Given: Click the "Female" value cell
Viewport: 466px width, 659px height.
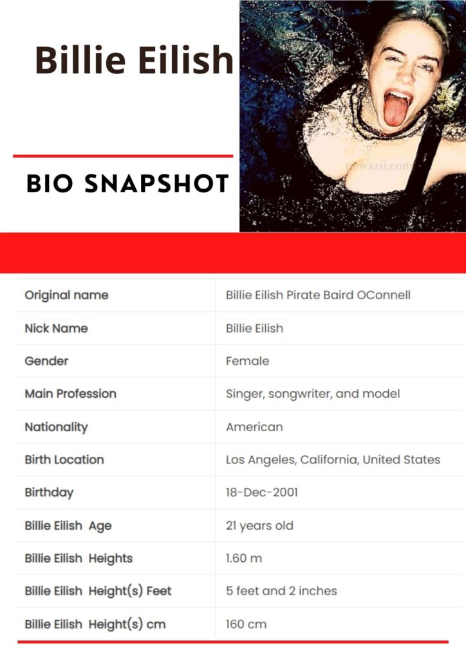Looking at the screenshot, I should click(x=247, y=361).
